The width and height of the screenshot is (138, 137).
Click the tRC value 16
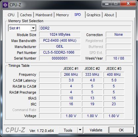coord(71,104)
